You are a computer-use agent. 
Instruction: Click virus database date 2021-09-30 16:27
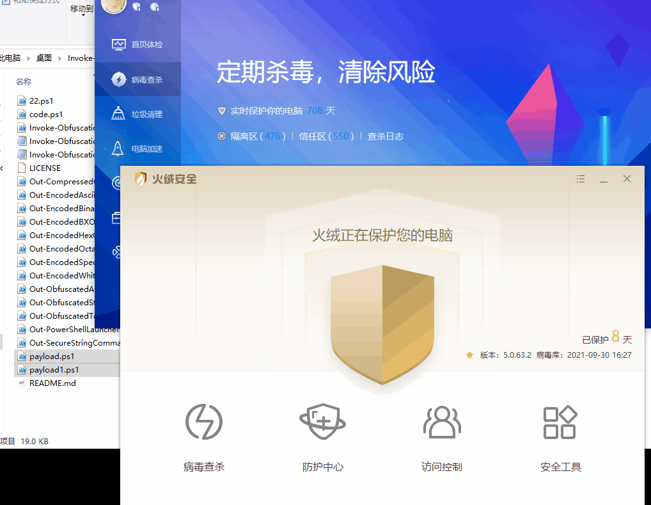pos(599,355)
